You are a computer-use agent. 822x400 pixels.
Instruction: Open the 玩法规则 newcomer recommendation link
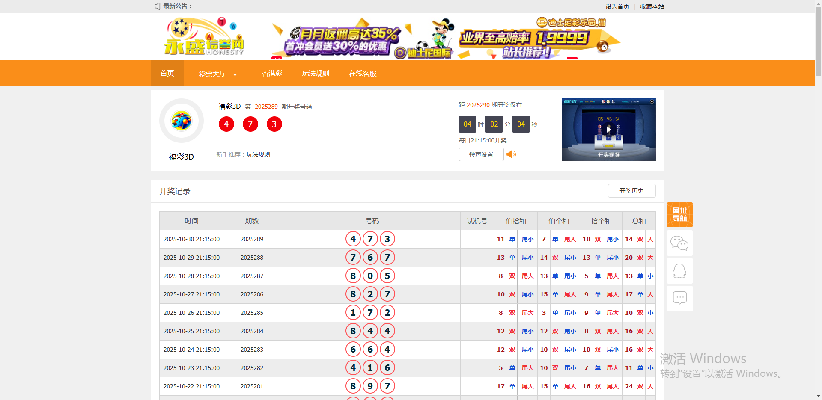click(x=258, y=154)
